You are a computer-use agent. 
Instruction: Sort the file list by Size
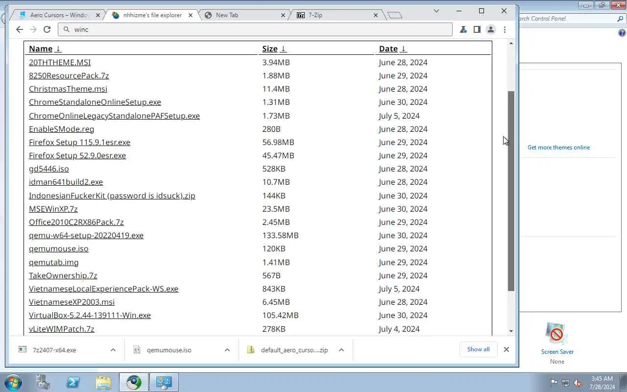(x=274, y=49)
